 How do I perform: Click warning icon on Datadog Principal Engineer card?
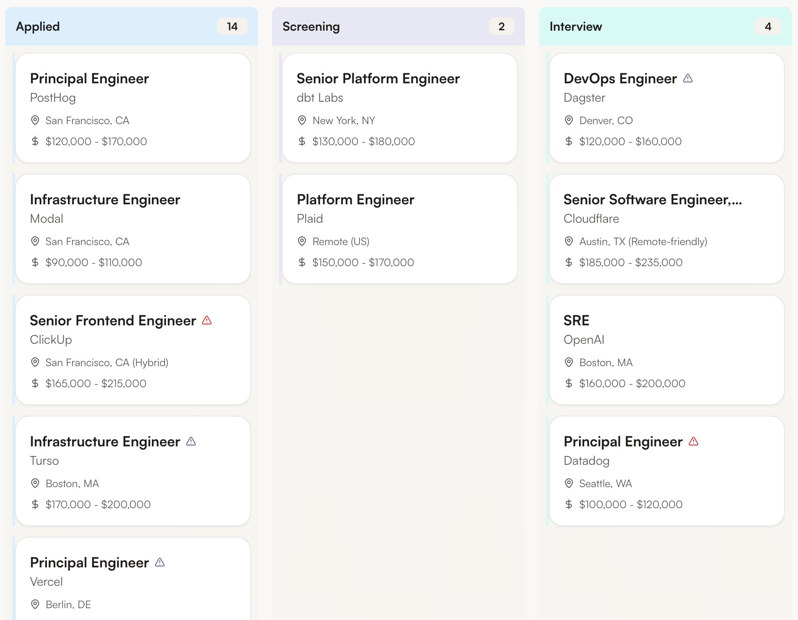pyautogui.click(x=694, y=442)
